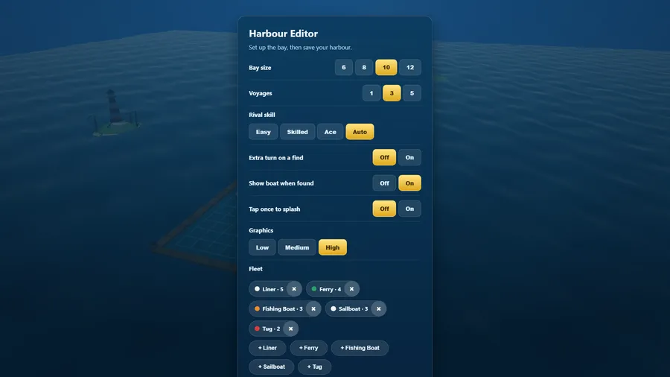
Task: Turn off show boat when found
Action: click(384, 183)
